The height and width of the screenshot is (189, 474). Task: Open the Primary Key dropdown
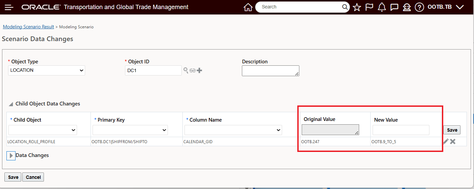click(130, 130)
